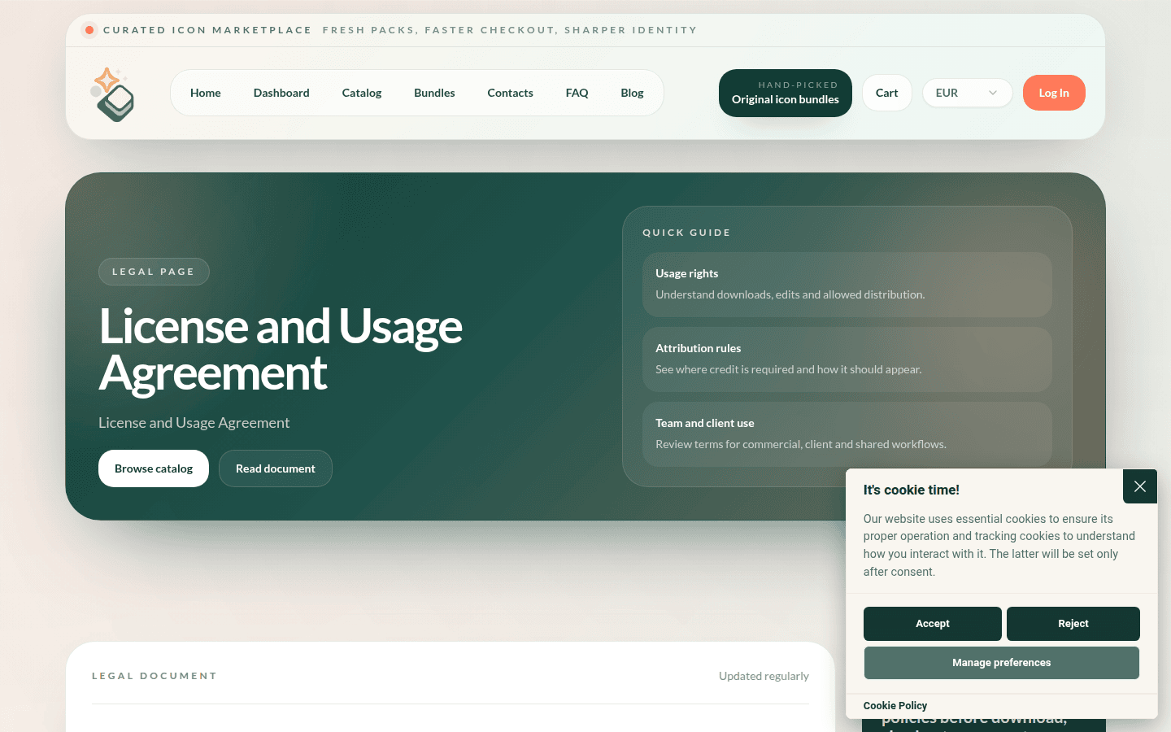Image resolution: width=1171 pixels, height=732 pixels.
Task: Open the Cookie Policy link
Action: (895, 706)
